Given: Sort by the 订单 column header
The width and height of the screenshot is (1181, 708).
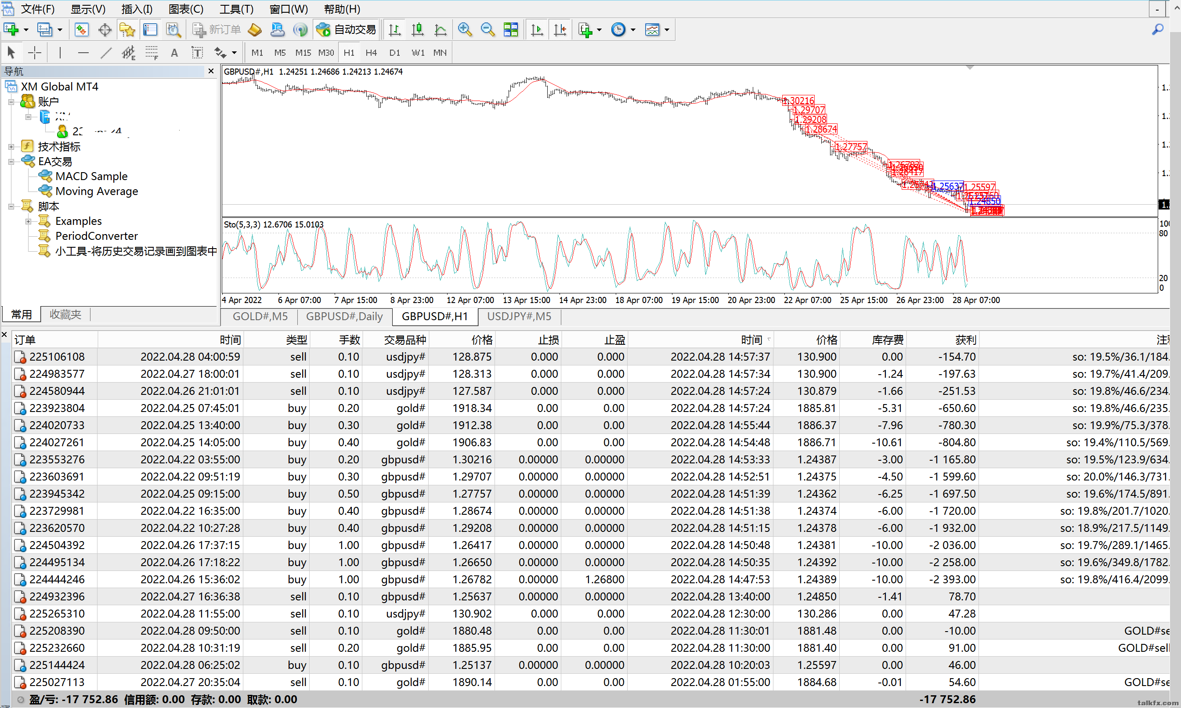Looking at the screenshot, I should click(55, 340).
